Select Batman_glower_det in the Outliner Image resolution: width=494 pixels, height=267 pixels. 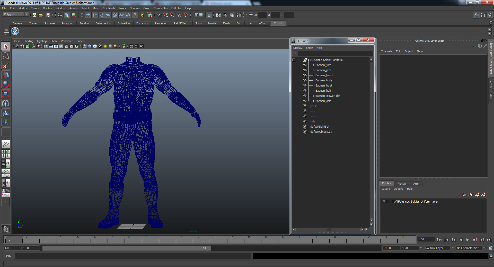point(328,96)
